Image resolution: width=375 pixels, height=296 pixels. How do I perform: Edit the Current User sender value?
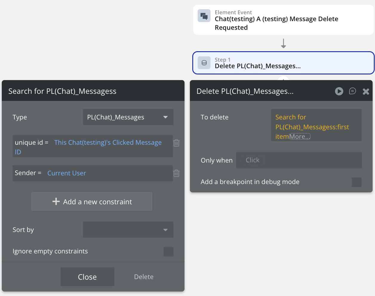click(67, 173)
